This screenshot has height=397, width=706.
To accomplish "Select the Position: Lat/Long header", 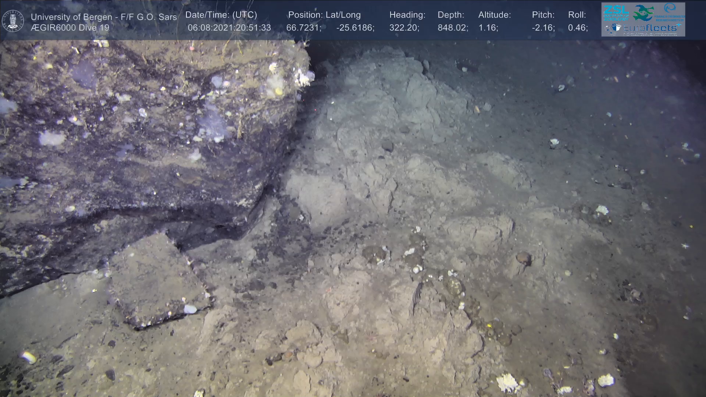I will [x=324, y=15].
